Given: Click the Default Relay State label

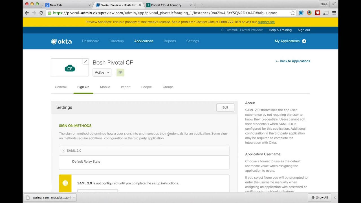Looking at the screenshot, I should (x=86, y=162).
